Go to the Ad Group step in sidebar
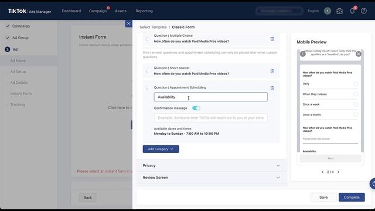375x211 pixels. [21, 38]
